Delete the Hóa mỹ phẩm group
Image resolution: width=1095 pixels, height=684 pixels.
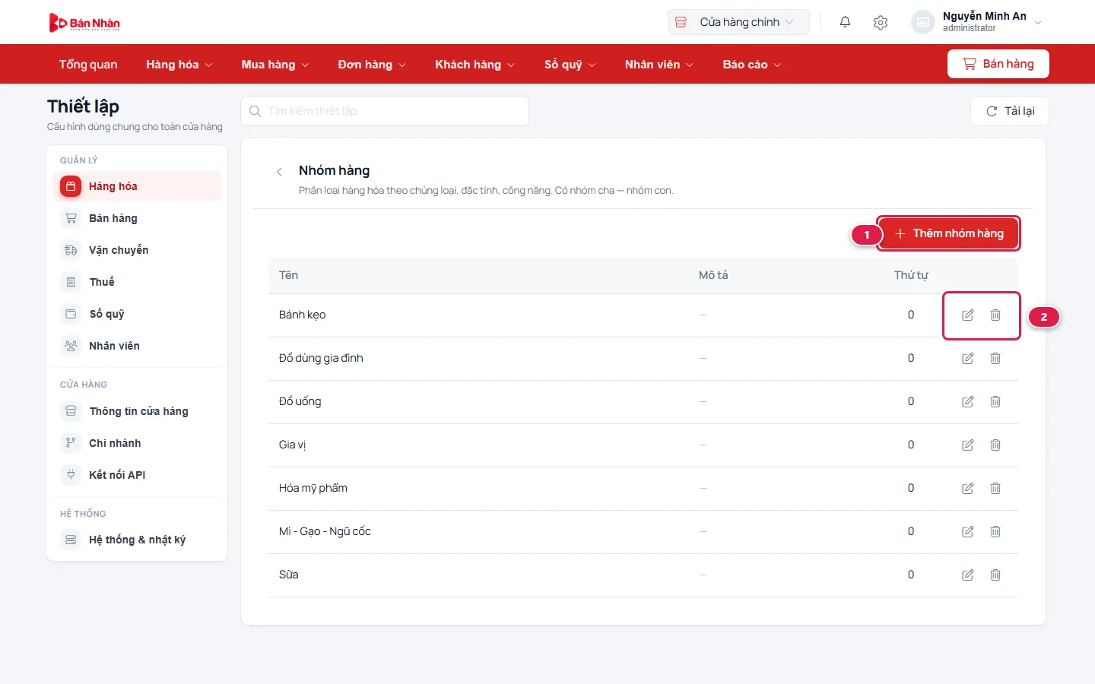(995, 489)
